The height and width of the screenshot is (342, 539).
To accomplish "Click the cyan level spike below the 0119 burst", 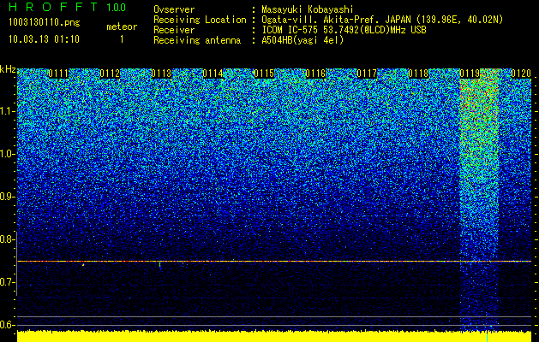I will pos(487,337).
